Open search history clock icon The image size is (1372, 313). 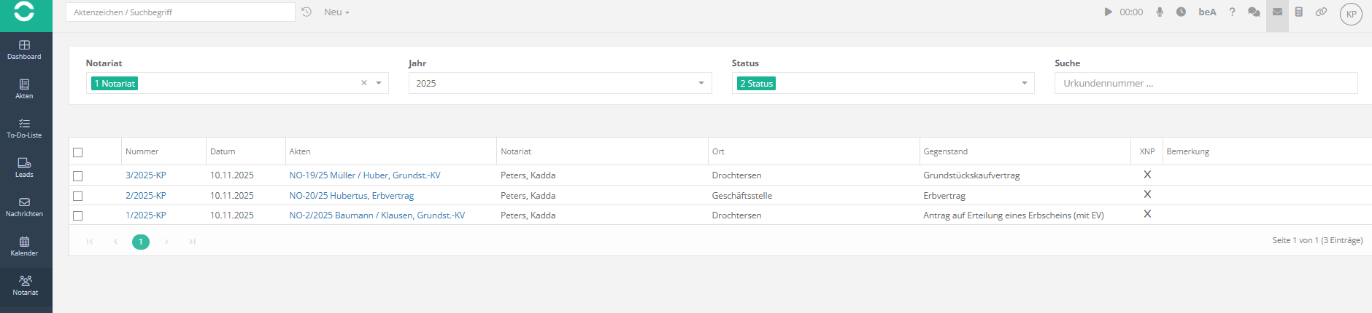click(307, 12)
